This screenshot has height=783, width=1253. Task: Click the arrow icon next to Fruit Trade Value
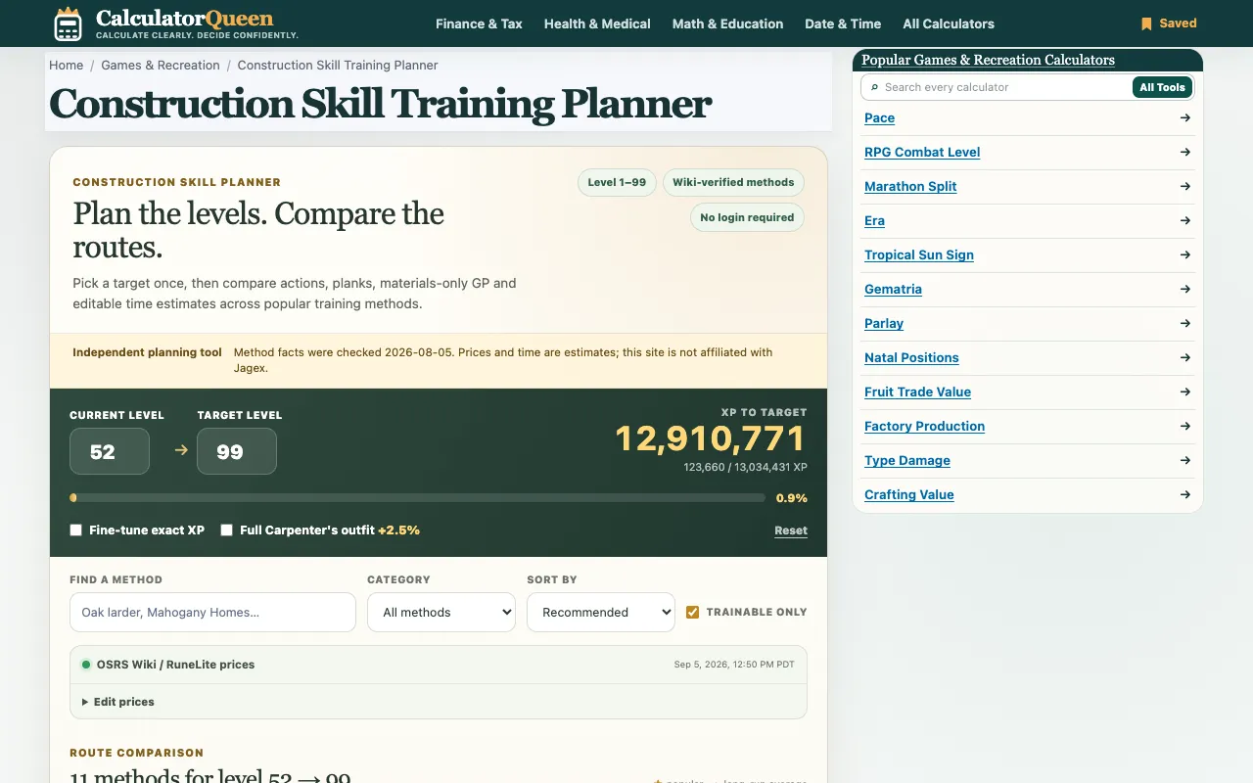(x=1185, y=391)
